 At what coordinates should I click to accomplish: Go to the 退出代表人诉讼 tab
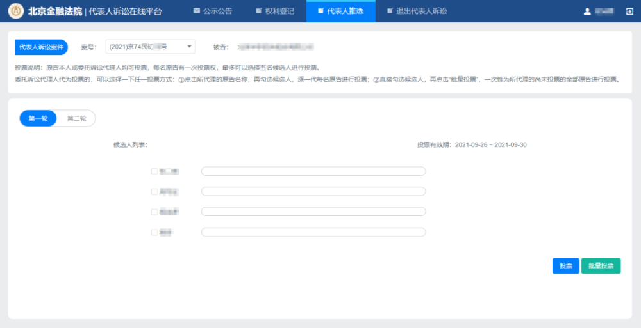[x=417, y=11]
